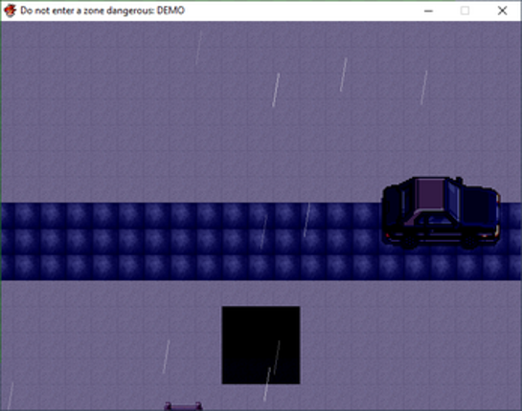Close the DEMO game window

(x=502, y=11)
